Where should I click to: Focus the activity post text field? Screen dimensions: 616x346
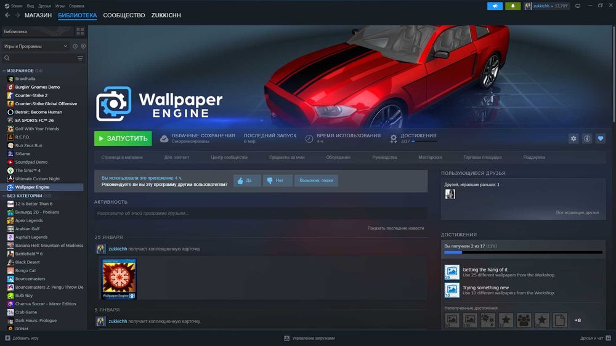point(261,213)
